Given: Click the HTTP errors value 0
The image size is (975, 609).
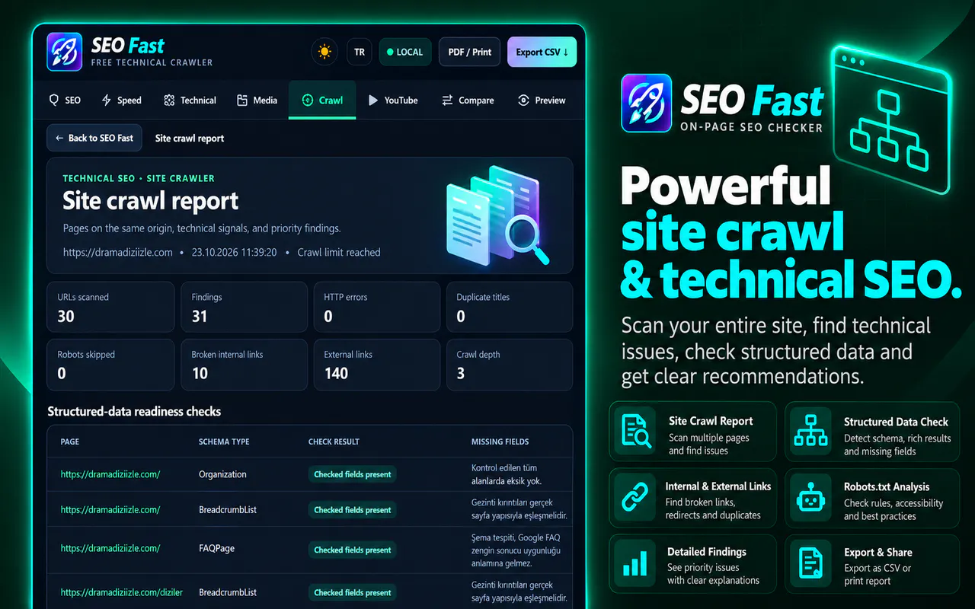Looking at the screenshot, I should [x=328, y=316].
